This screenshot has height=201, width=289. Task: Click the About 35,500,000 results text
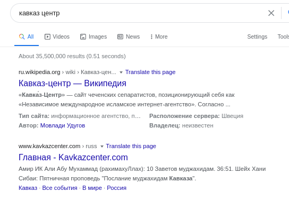(x=72, y=56)
